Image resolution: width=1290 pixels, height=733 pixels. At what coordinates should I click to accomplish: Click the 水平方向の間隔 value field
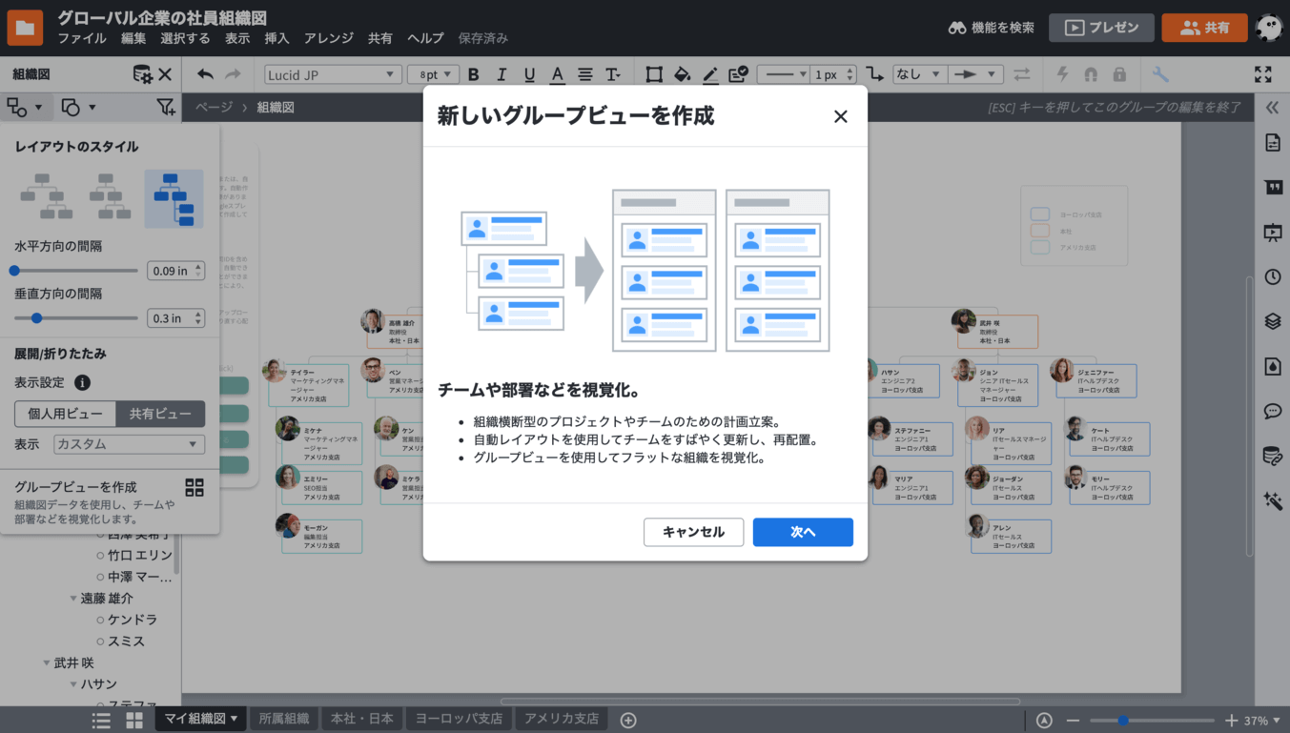(170, 271)
